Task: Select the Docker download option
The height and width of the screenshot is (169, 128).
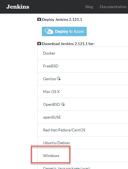Action: tap(83, 53)
